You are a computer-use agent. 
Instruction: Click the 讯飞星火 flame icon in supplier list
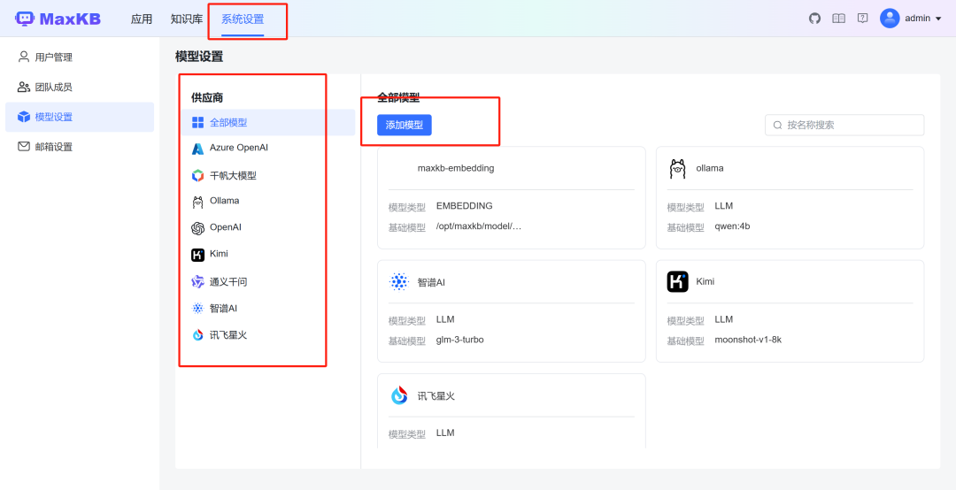(x=197, y=335)
